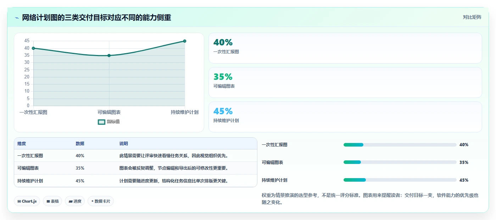Click the 持续维护计划 card caption

pos(226,121)
